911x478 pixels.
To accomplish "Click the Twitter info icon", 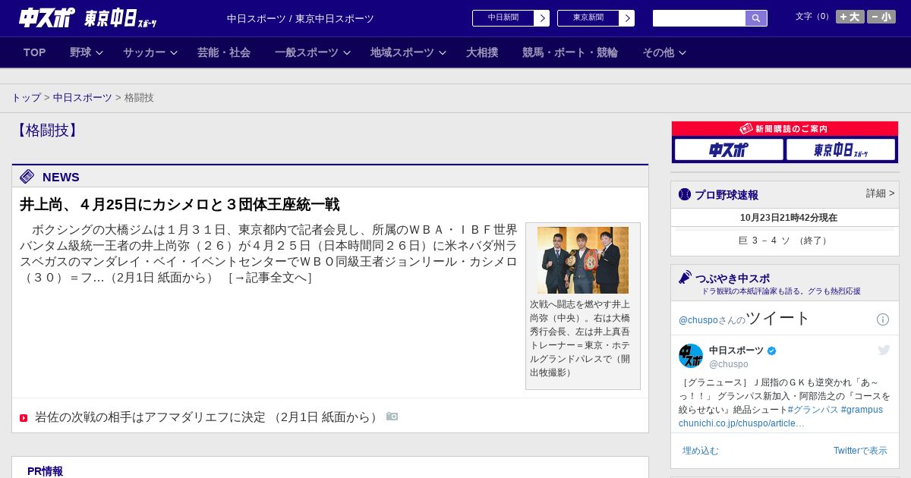I will 883,319.
